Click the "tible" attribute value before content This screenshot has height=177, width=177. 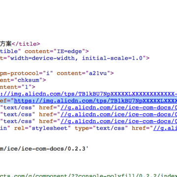click(x=10, y=51)
